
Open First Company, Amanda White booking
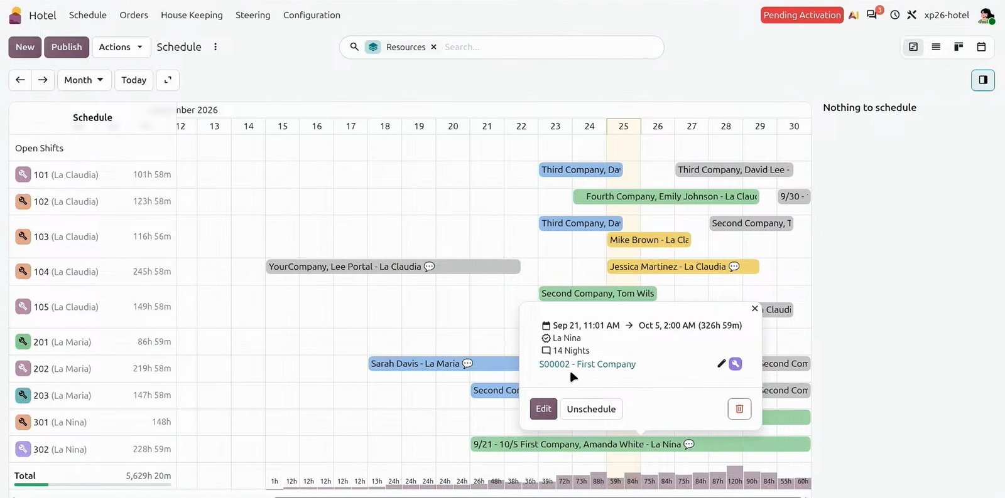pos(641,444)
